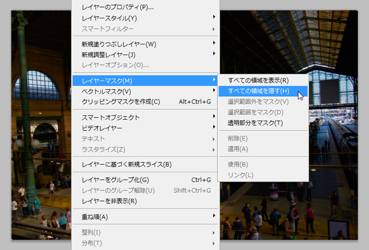369x250 pixels.
Task: Open the スマートオブジェクト submenu
Action: (x=145, y=118)
